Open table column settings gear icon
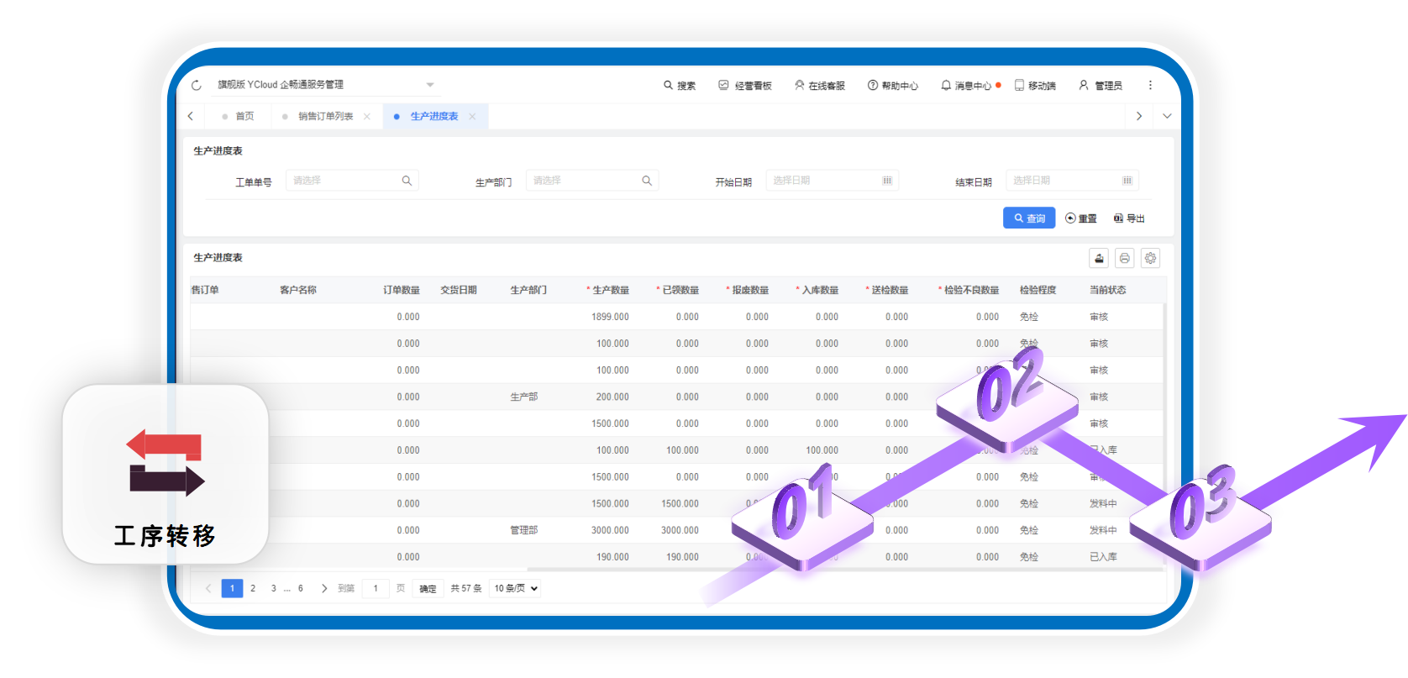Screen dimensions: 1408x678 click(x=1150, y=258)
